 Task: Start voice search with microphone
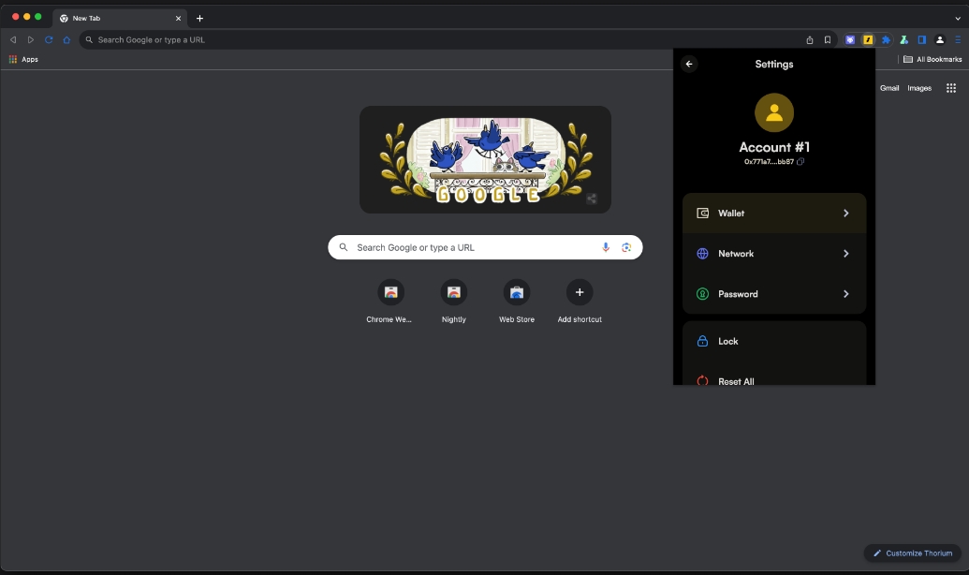606,247
